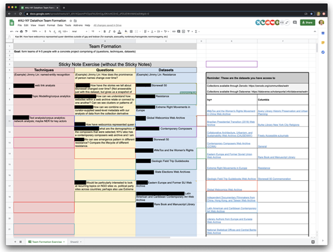Click the first teal collaborator avatar
333x252 pixels.
point(258,22)
